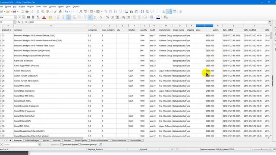Click the Insert hyperlink icon
The image size is (276, 155).
click(x=147, y=12)
